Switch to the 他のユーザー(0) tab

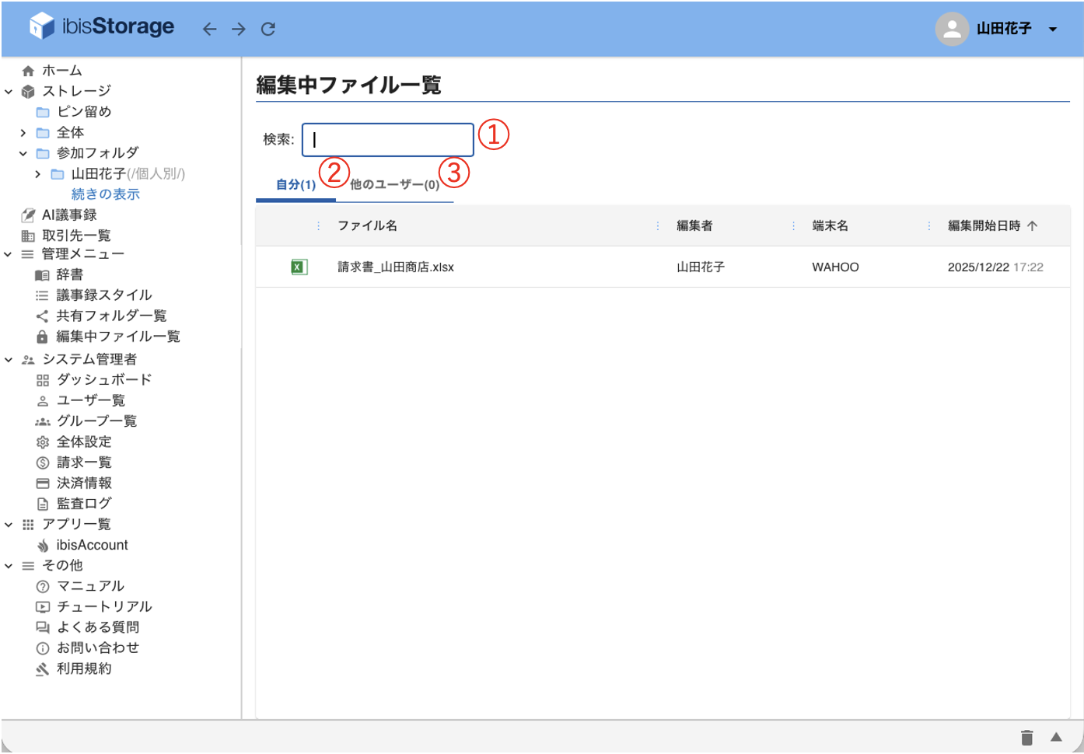click(396, 184)
